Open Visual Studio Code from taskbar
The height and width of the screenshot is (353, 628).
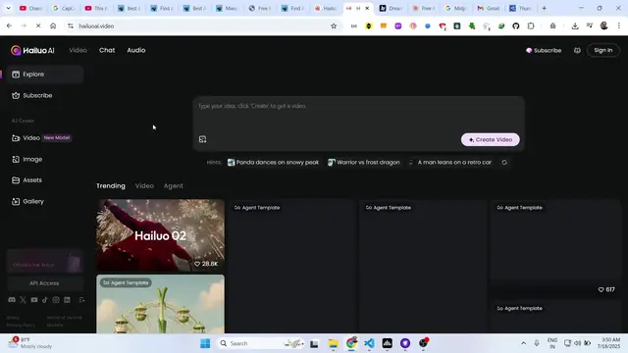pyautogui.click(x=369, y=343)
